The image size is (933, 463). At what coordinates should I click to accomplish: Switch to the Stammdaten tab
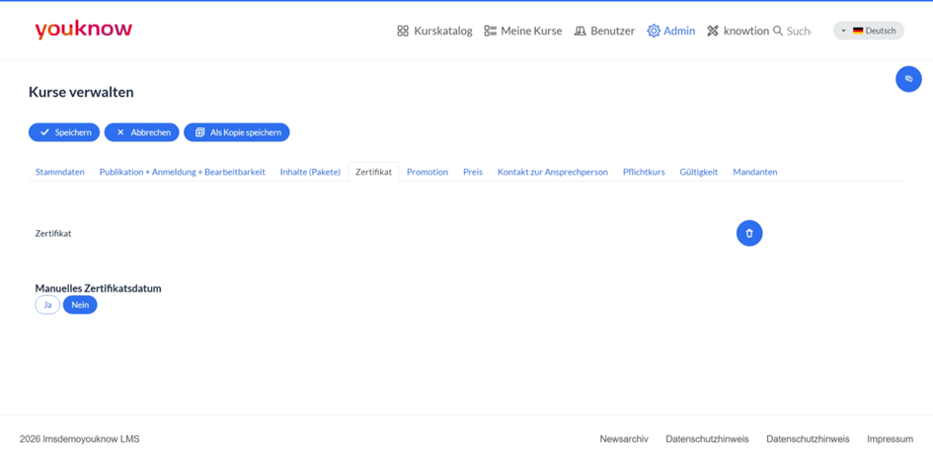click(x=59, y=172)
